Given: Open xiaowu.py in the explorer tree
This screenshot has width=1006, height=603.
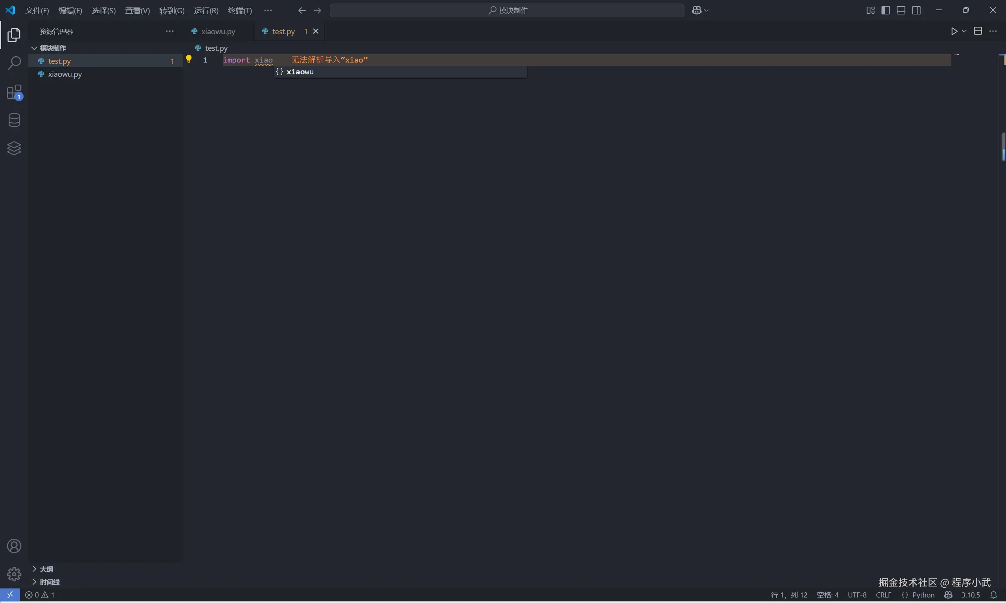Looking at the screenshot, I should 65,74.
